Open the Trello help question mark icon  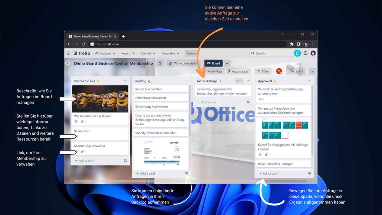tap(306, 53)
